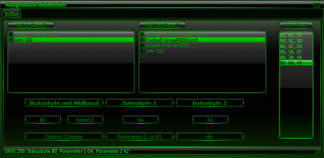The image size is (324, 158).
Task: Open the In/Out tab
Action: [12, 14]
